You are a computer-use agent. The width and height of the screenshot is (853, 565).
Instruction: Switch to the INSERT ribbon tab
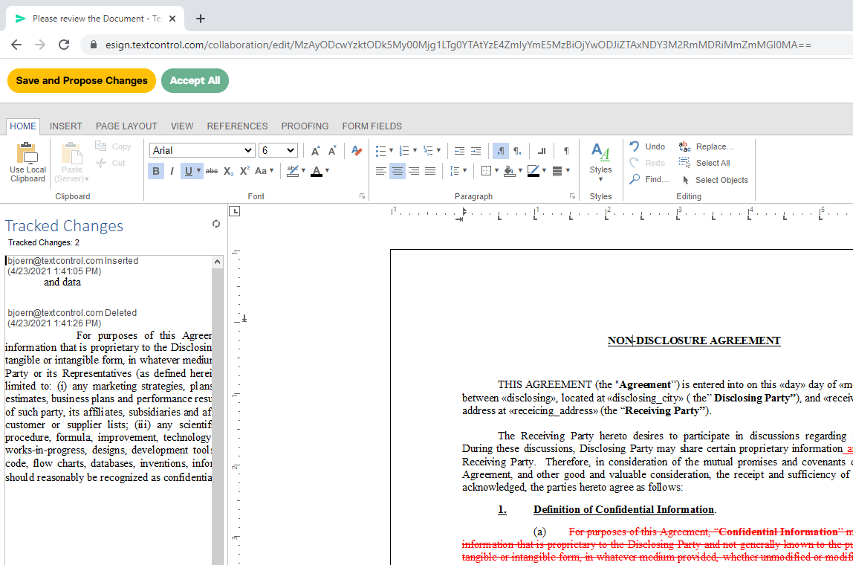click(x=66, y=126)
